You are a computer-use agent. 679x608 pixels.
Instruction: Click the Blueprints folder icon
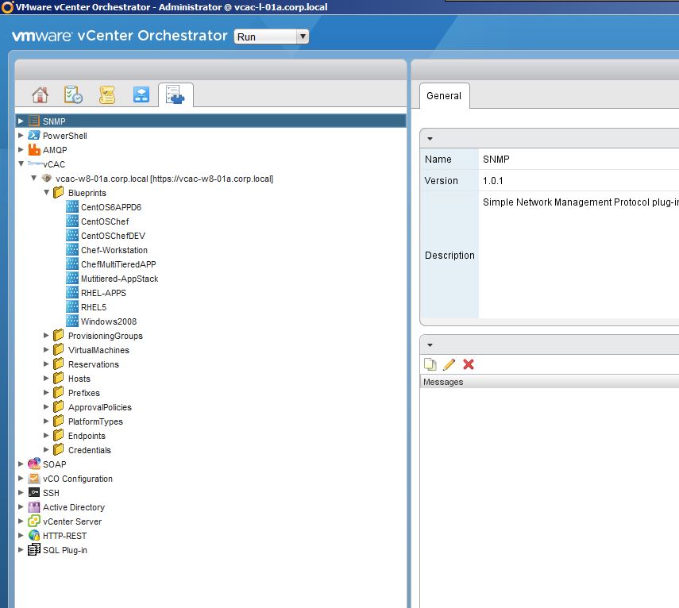tap(59, 193)
